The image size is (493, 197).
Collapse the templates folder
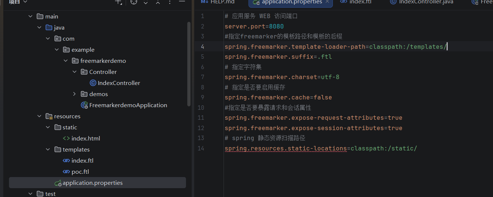48,149
